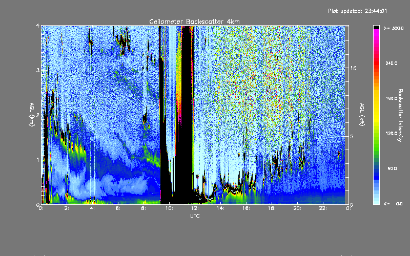Click the 'Ceilometer Backscatter 4km' plot title
This screenshot has width=410, height=256.
pos(194,22)
